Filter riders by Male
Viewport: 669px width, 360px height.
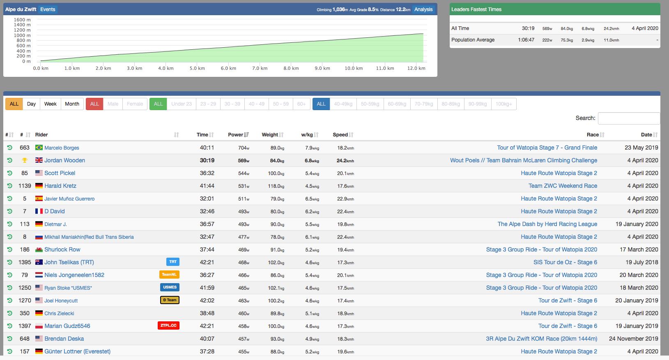[x=113, y=104]
